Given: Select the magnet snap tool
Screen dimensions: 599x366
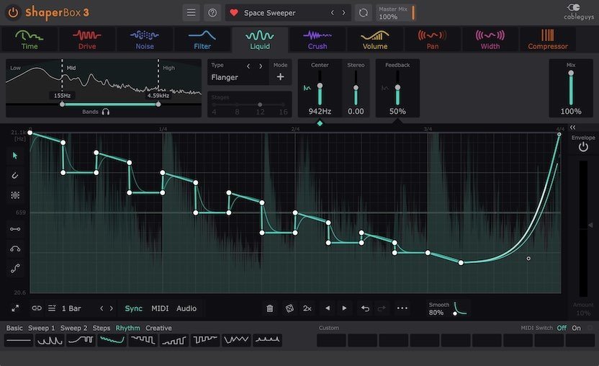Looking at the screenshot, I should (x=14, y=175).
